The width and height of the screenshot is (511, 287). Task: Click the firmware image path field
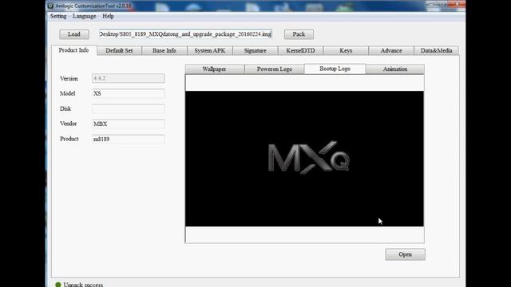pos(185,34)
